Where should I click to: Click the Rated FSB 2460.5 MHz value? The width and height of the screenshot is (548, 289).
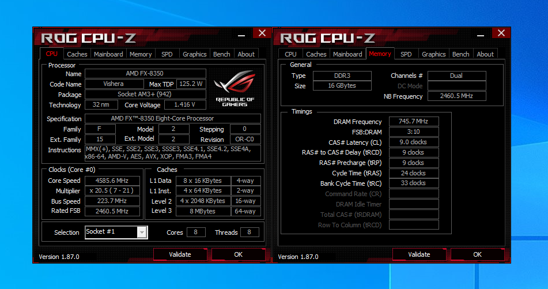pyautogui.click(x=112, y=211)
